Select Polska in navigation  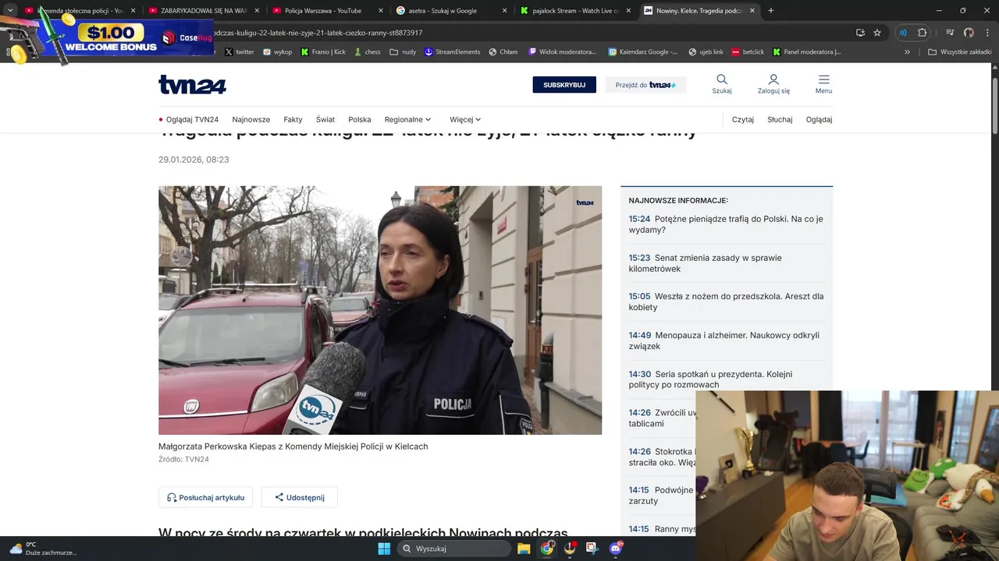point(360,119)
